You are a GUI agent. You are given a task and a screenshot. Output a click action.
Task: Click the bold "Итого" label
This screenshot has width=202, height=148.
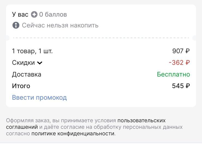(x=21, y=86)
